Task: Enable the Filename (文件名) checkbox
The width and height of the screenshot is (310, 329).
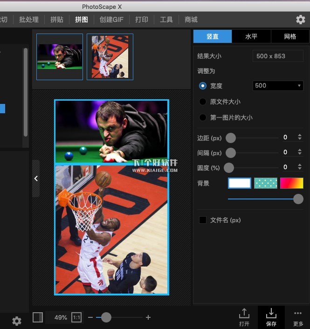Action: (x=203, y=220)
